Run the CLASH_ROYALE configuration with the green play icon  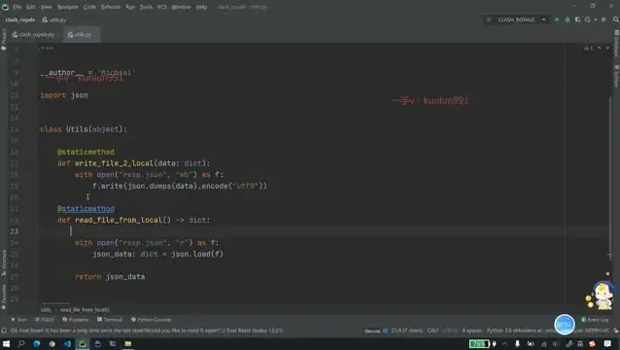point(557,19)
